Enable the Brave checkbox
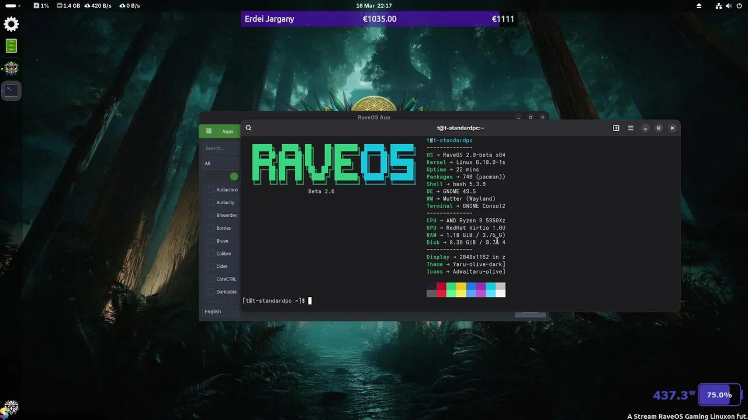The height and width of the screenshot is (420, 748). point(211,241)
